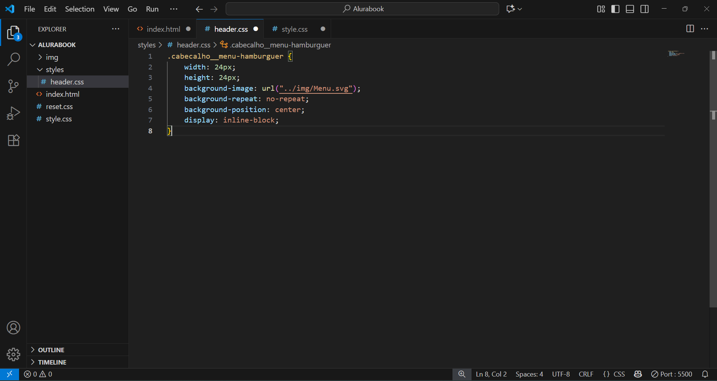Toggle the Secondary Side Bar visibility
The image size is (717, 381).
pyautogui.click(x=644, y=9)
